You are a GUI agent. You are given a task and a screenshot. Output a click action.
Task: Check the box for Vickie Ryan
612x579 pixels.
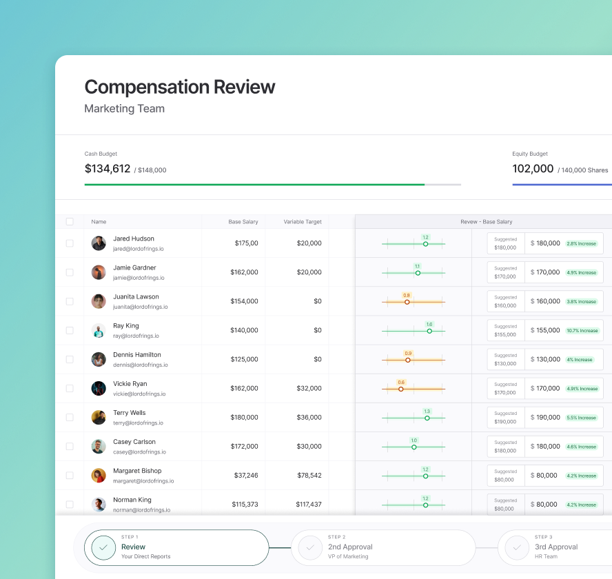pos(70,389)
